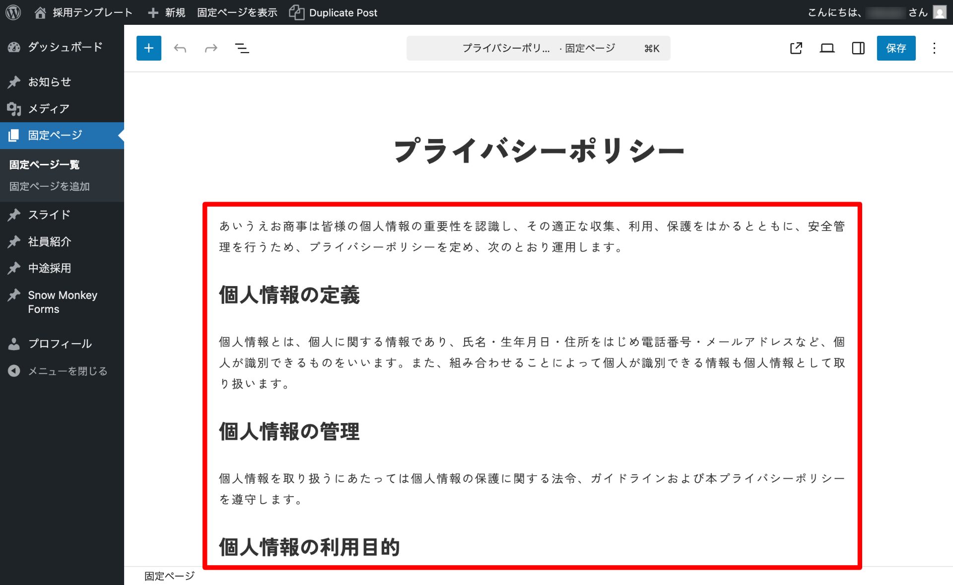The image size is (953, 585).
Task: Open page in new tab icon
Action: (796, 48)
